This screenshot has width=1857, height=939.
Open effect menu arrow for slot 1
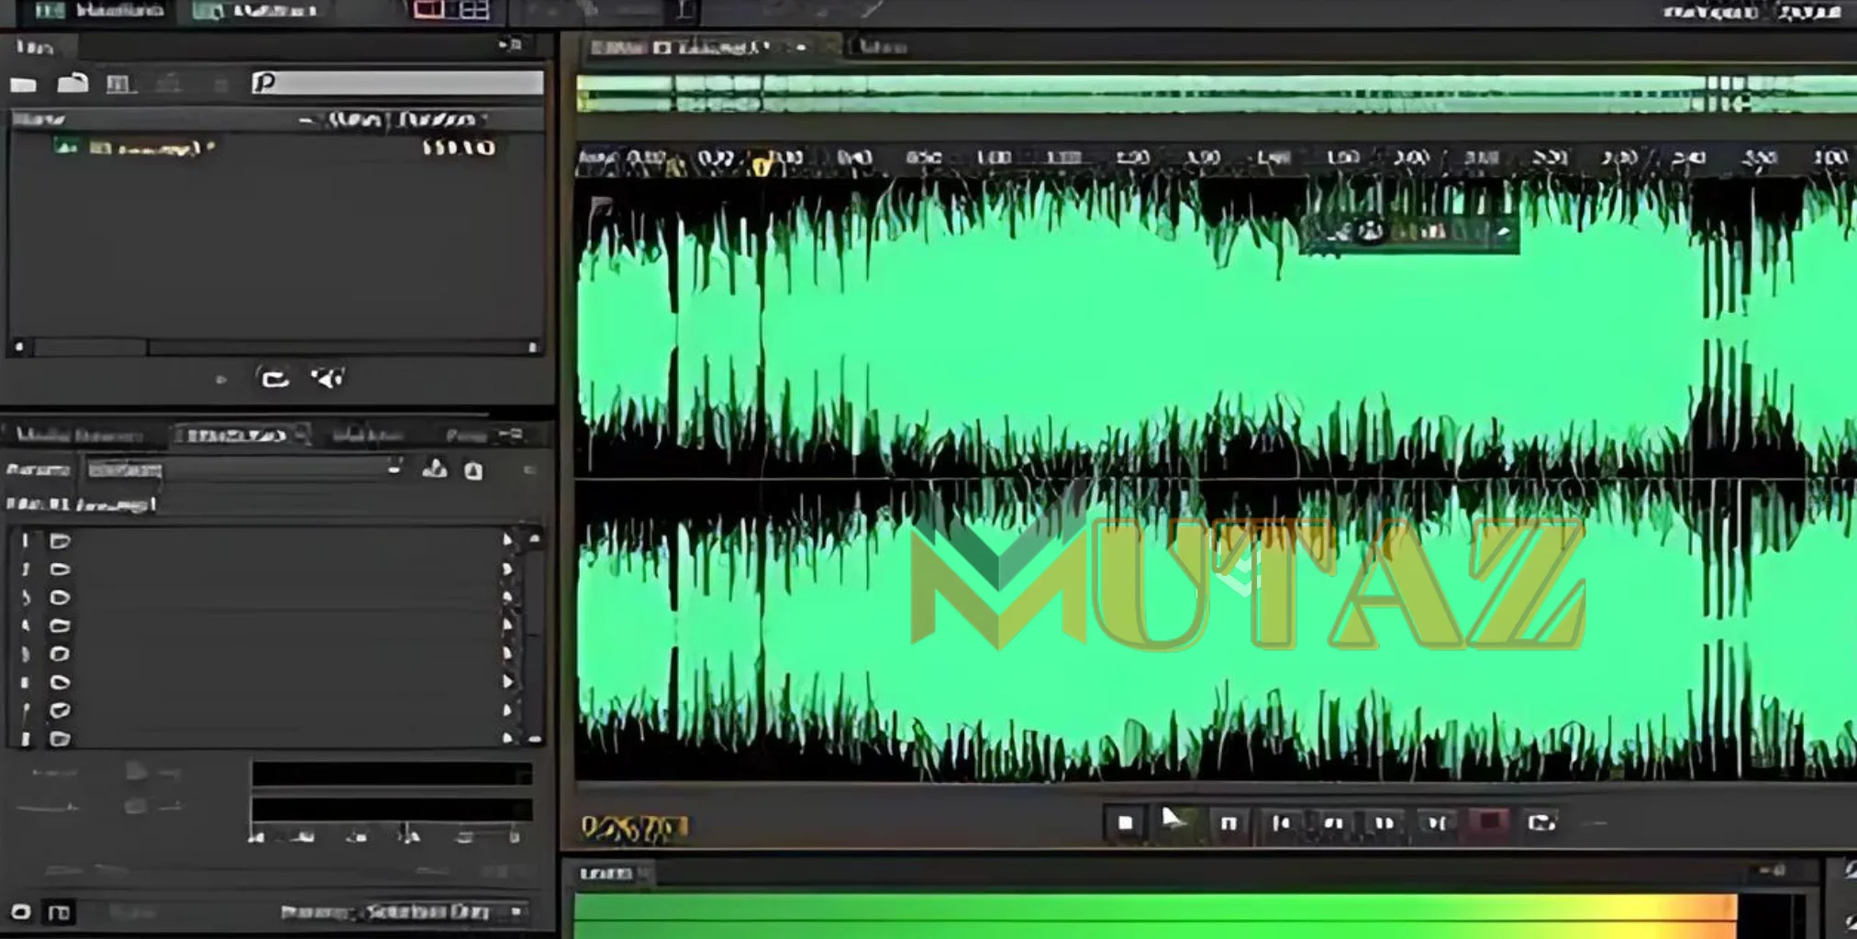pyautogui.click(x=507, y=541)
